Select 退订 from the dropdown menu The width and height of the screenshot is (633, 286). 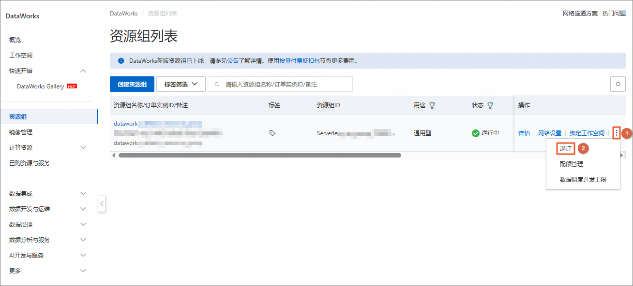tap(565, 149)
